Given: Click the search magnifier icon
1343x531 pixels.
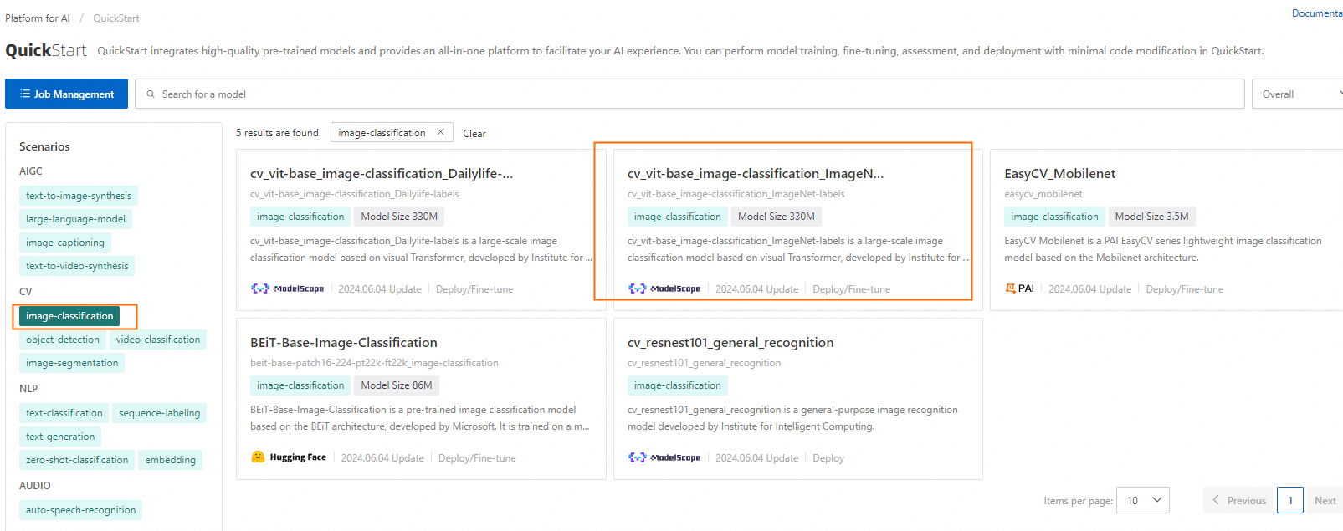Looking at the screenshot, I should tap(151, 94).
